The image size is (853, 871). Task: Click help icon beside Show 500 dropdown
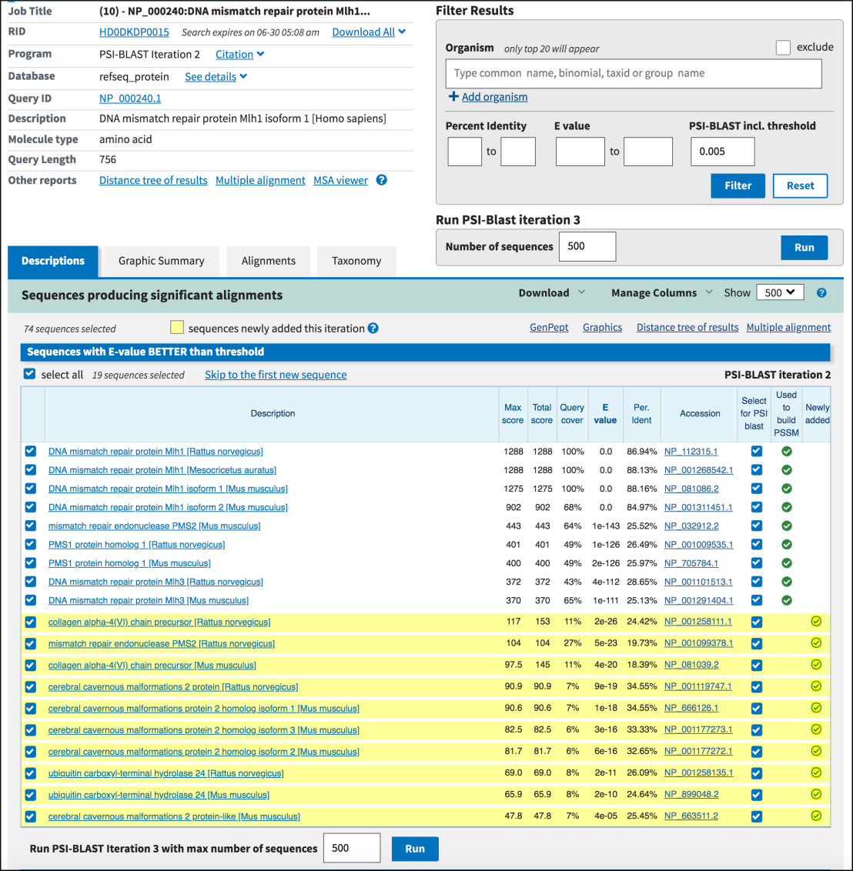821,293
